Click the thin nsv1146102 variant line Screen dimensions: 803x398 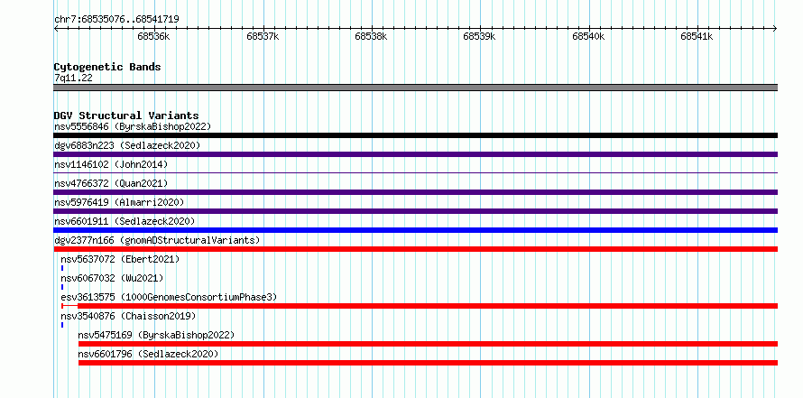click(x=415, y=172)
